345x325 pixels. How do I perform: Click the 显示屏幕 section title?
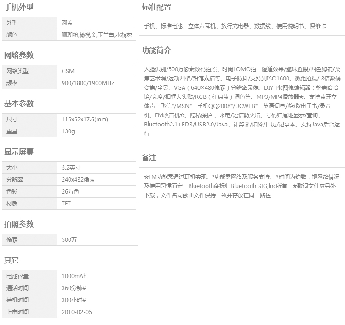tap(18, 152)
